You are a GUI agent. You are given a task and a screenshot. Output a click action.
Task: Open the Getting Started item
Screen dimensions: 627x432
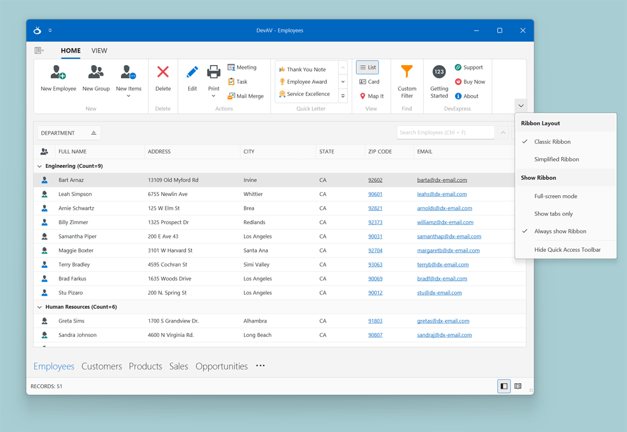click(x=438, y=81)
